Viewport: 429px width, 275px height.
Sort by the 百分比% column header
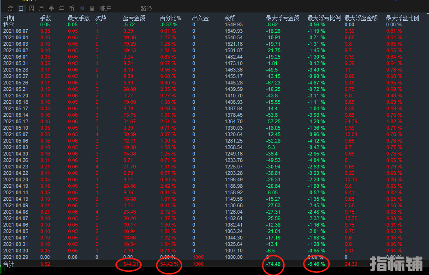point(171,18)
